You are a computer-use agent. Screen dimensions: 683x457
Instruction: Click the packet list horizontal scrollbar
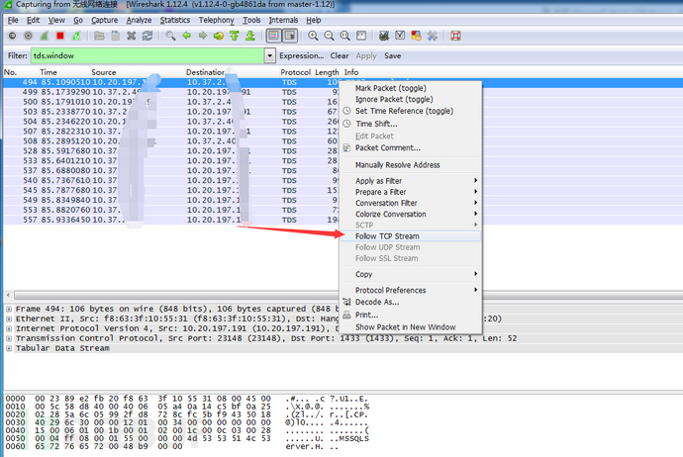point(174,296)
